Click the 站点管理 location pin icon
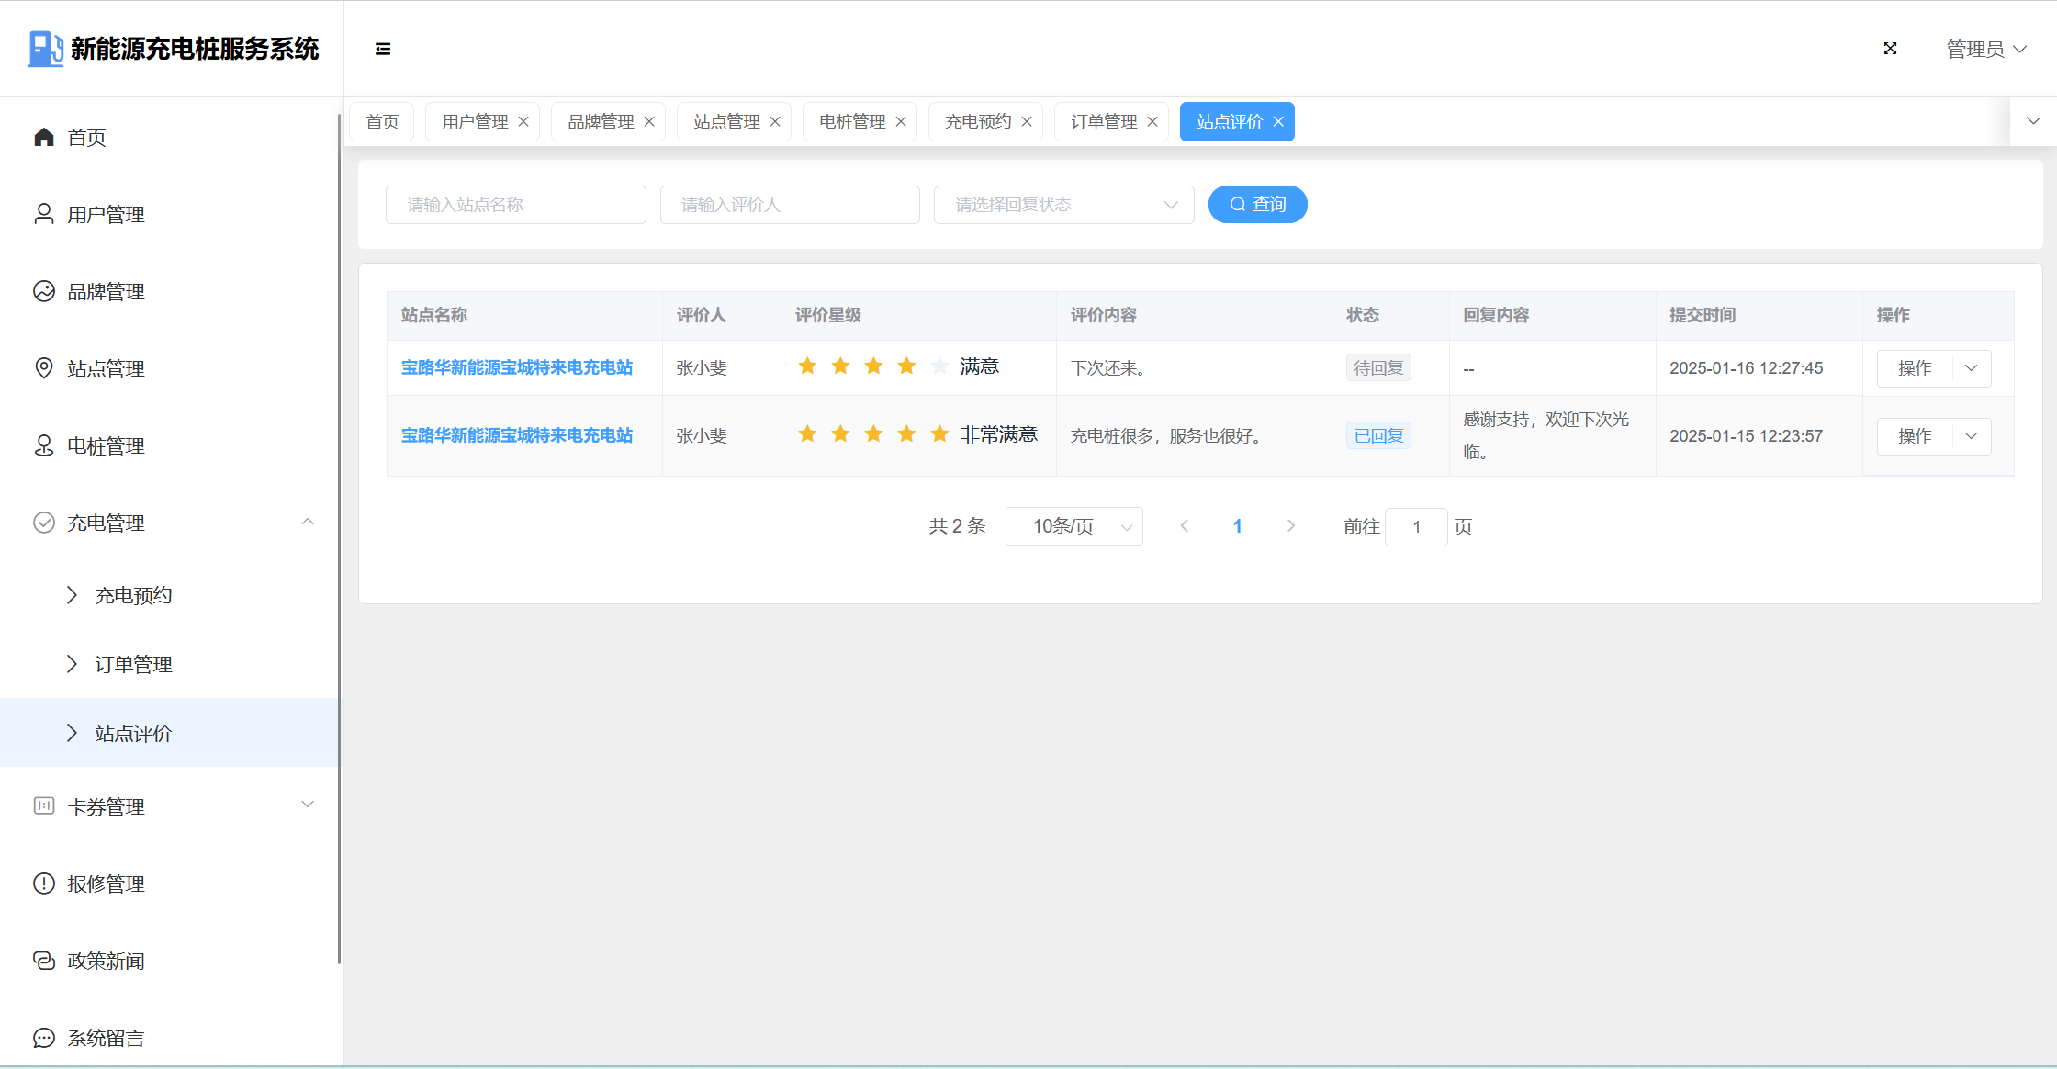The image size is (2057, 1069). 44,368
